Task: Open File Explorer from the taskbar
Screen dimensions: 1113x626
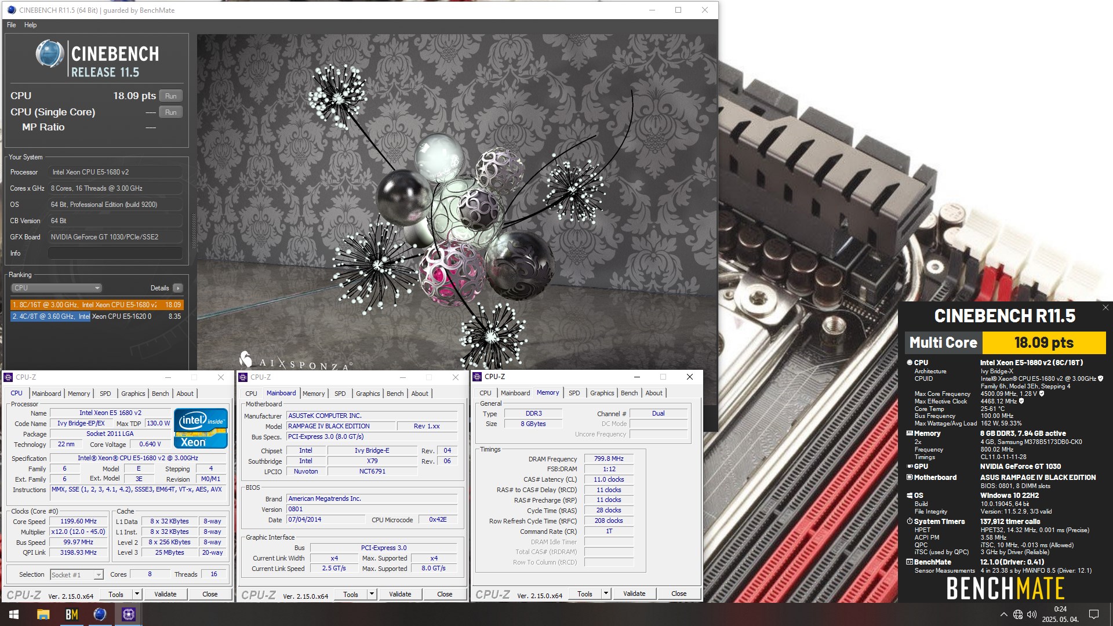Action: pyautogui.click(x=43, y=614)
